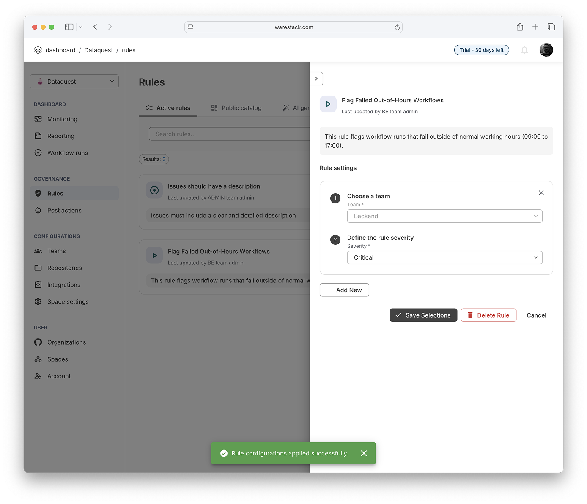
Task: Click the notification bell icon
Action: pos(524,50)
